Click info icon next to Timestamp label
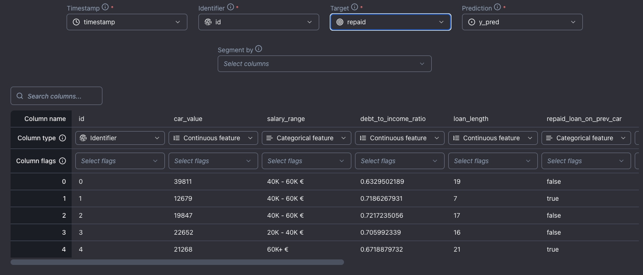 pyautogui.click(x=105, y=7)
